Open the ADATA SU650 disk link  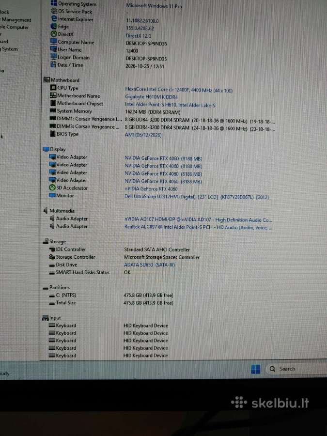(x=149, y=265)
